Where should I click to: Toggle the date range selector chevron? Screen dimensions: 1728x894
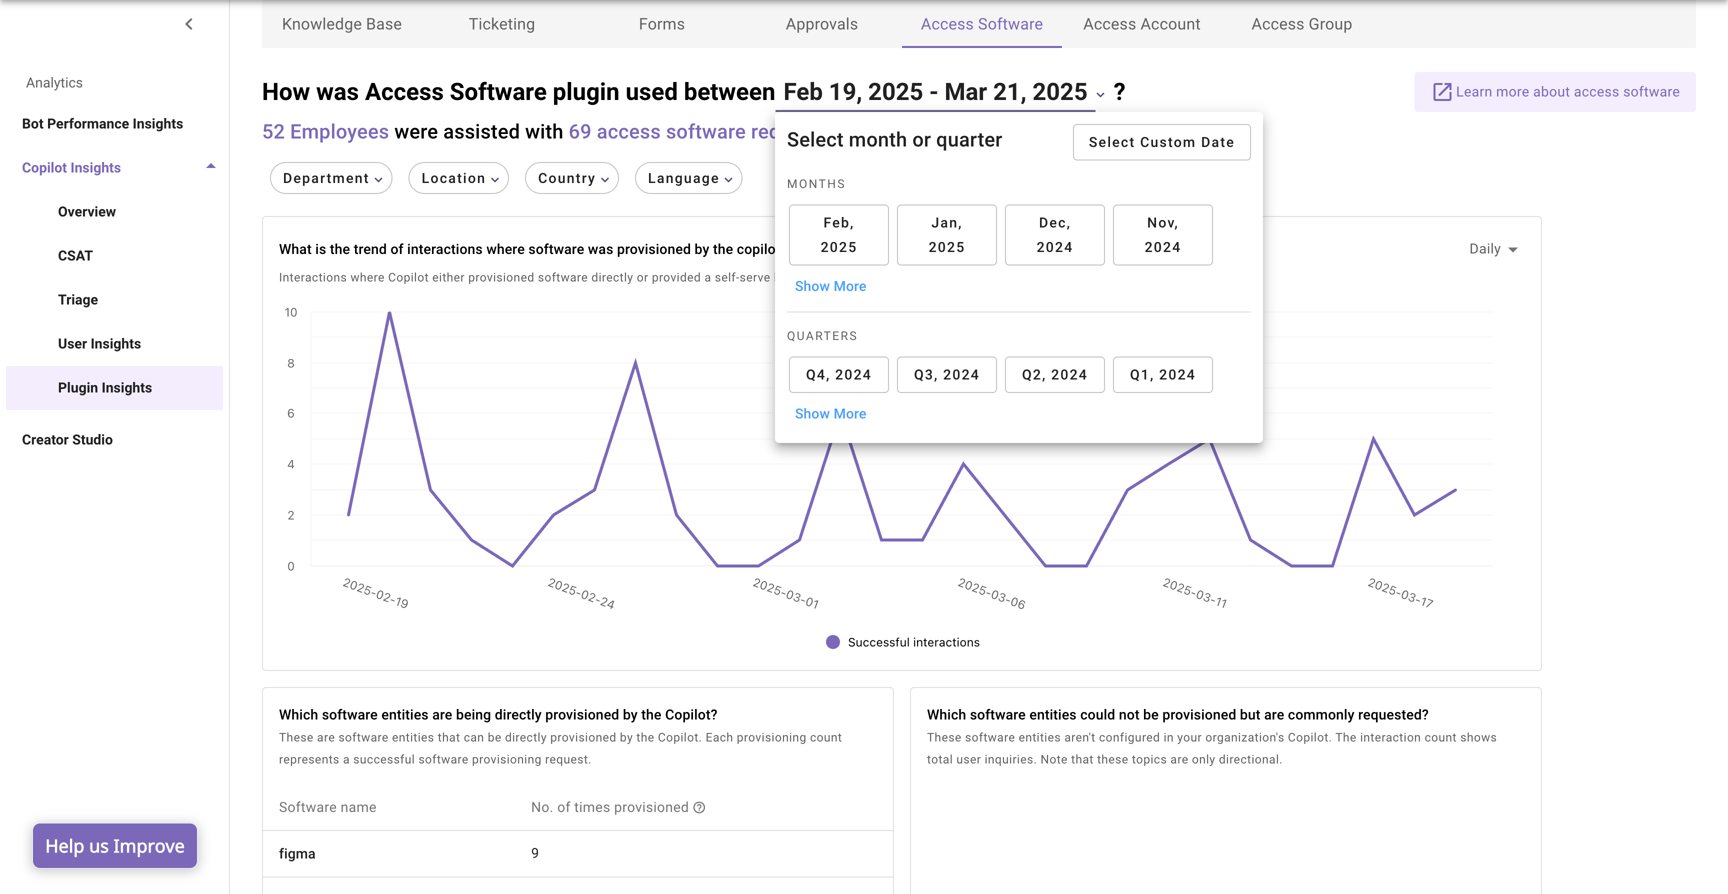1100,94
